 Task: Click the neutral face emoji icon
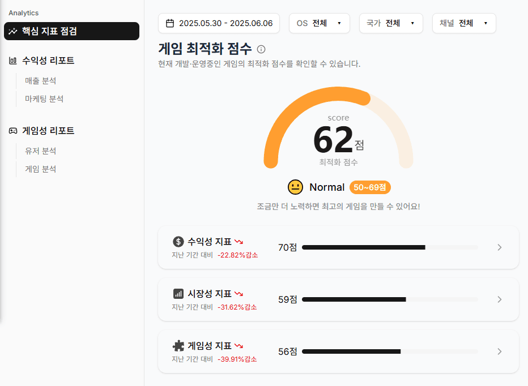(x=295, y=187)
